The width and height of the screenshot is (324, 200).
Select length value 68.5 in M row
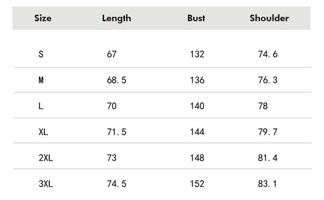[117, 80]
